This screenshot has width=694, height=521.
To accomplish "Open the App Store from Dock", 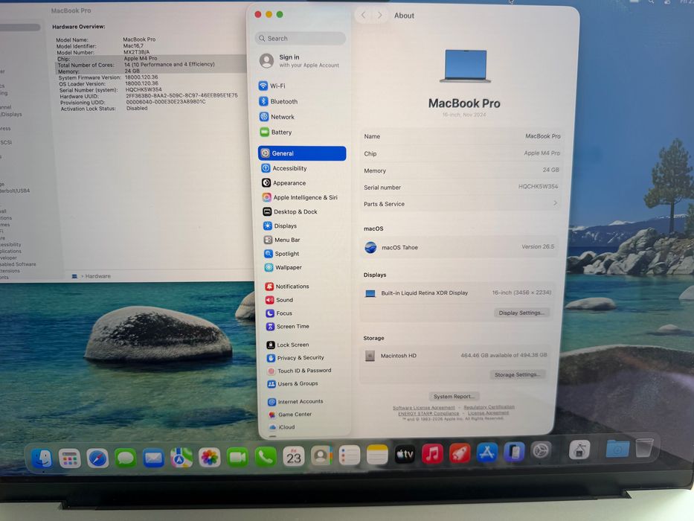I will (487, 453).
